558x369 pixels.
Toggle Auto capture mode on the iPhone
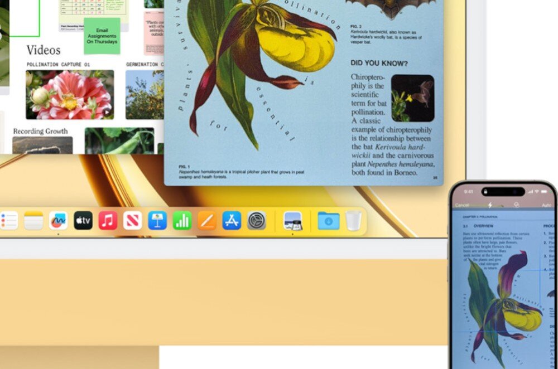(546, 205)
